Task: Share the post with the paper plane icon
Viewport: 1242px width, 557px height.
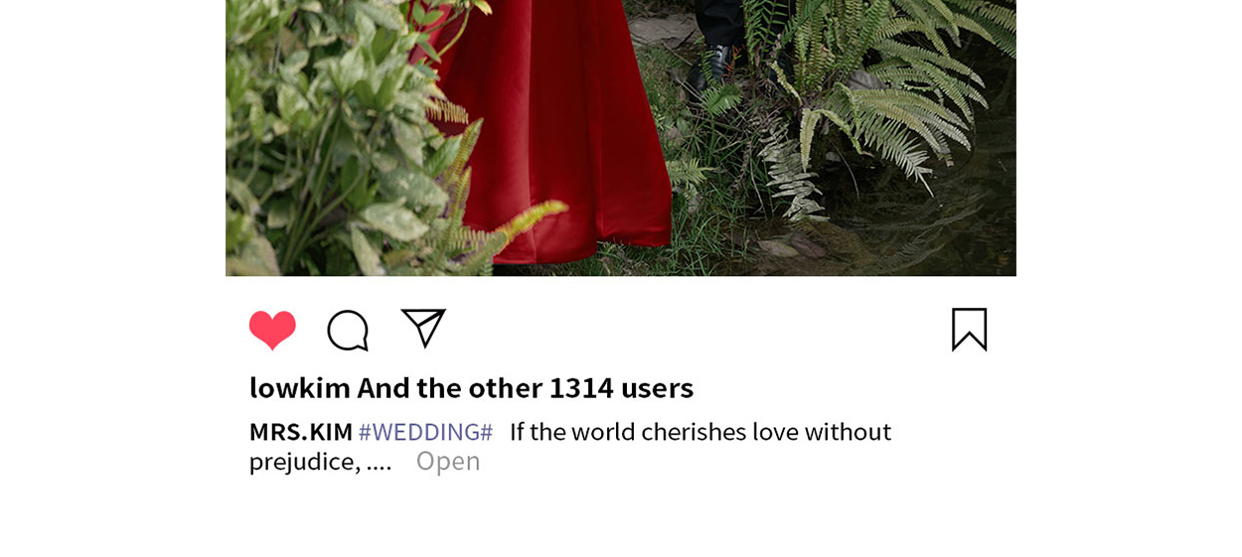Action: pos(423,328)
